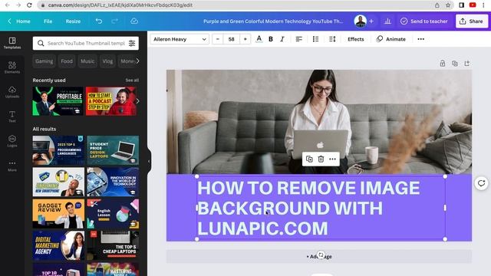Choose the How to Start a Podcast template

[111, 101]
